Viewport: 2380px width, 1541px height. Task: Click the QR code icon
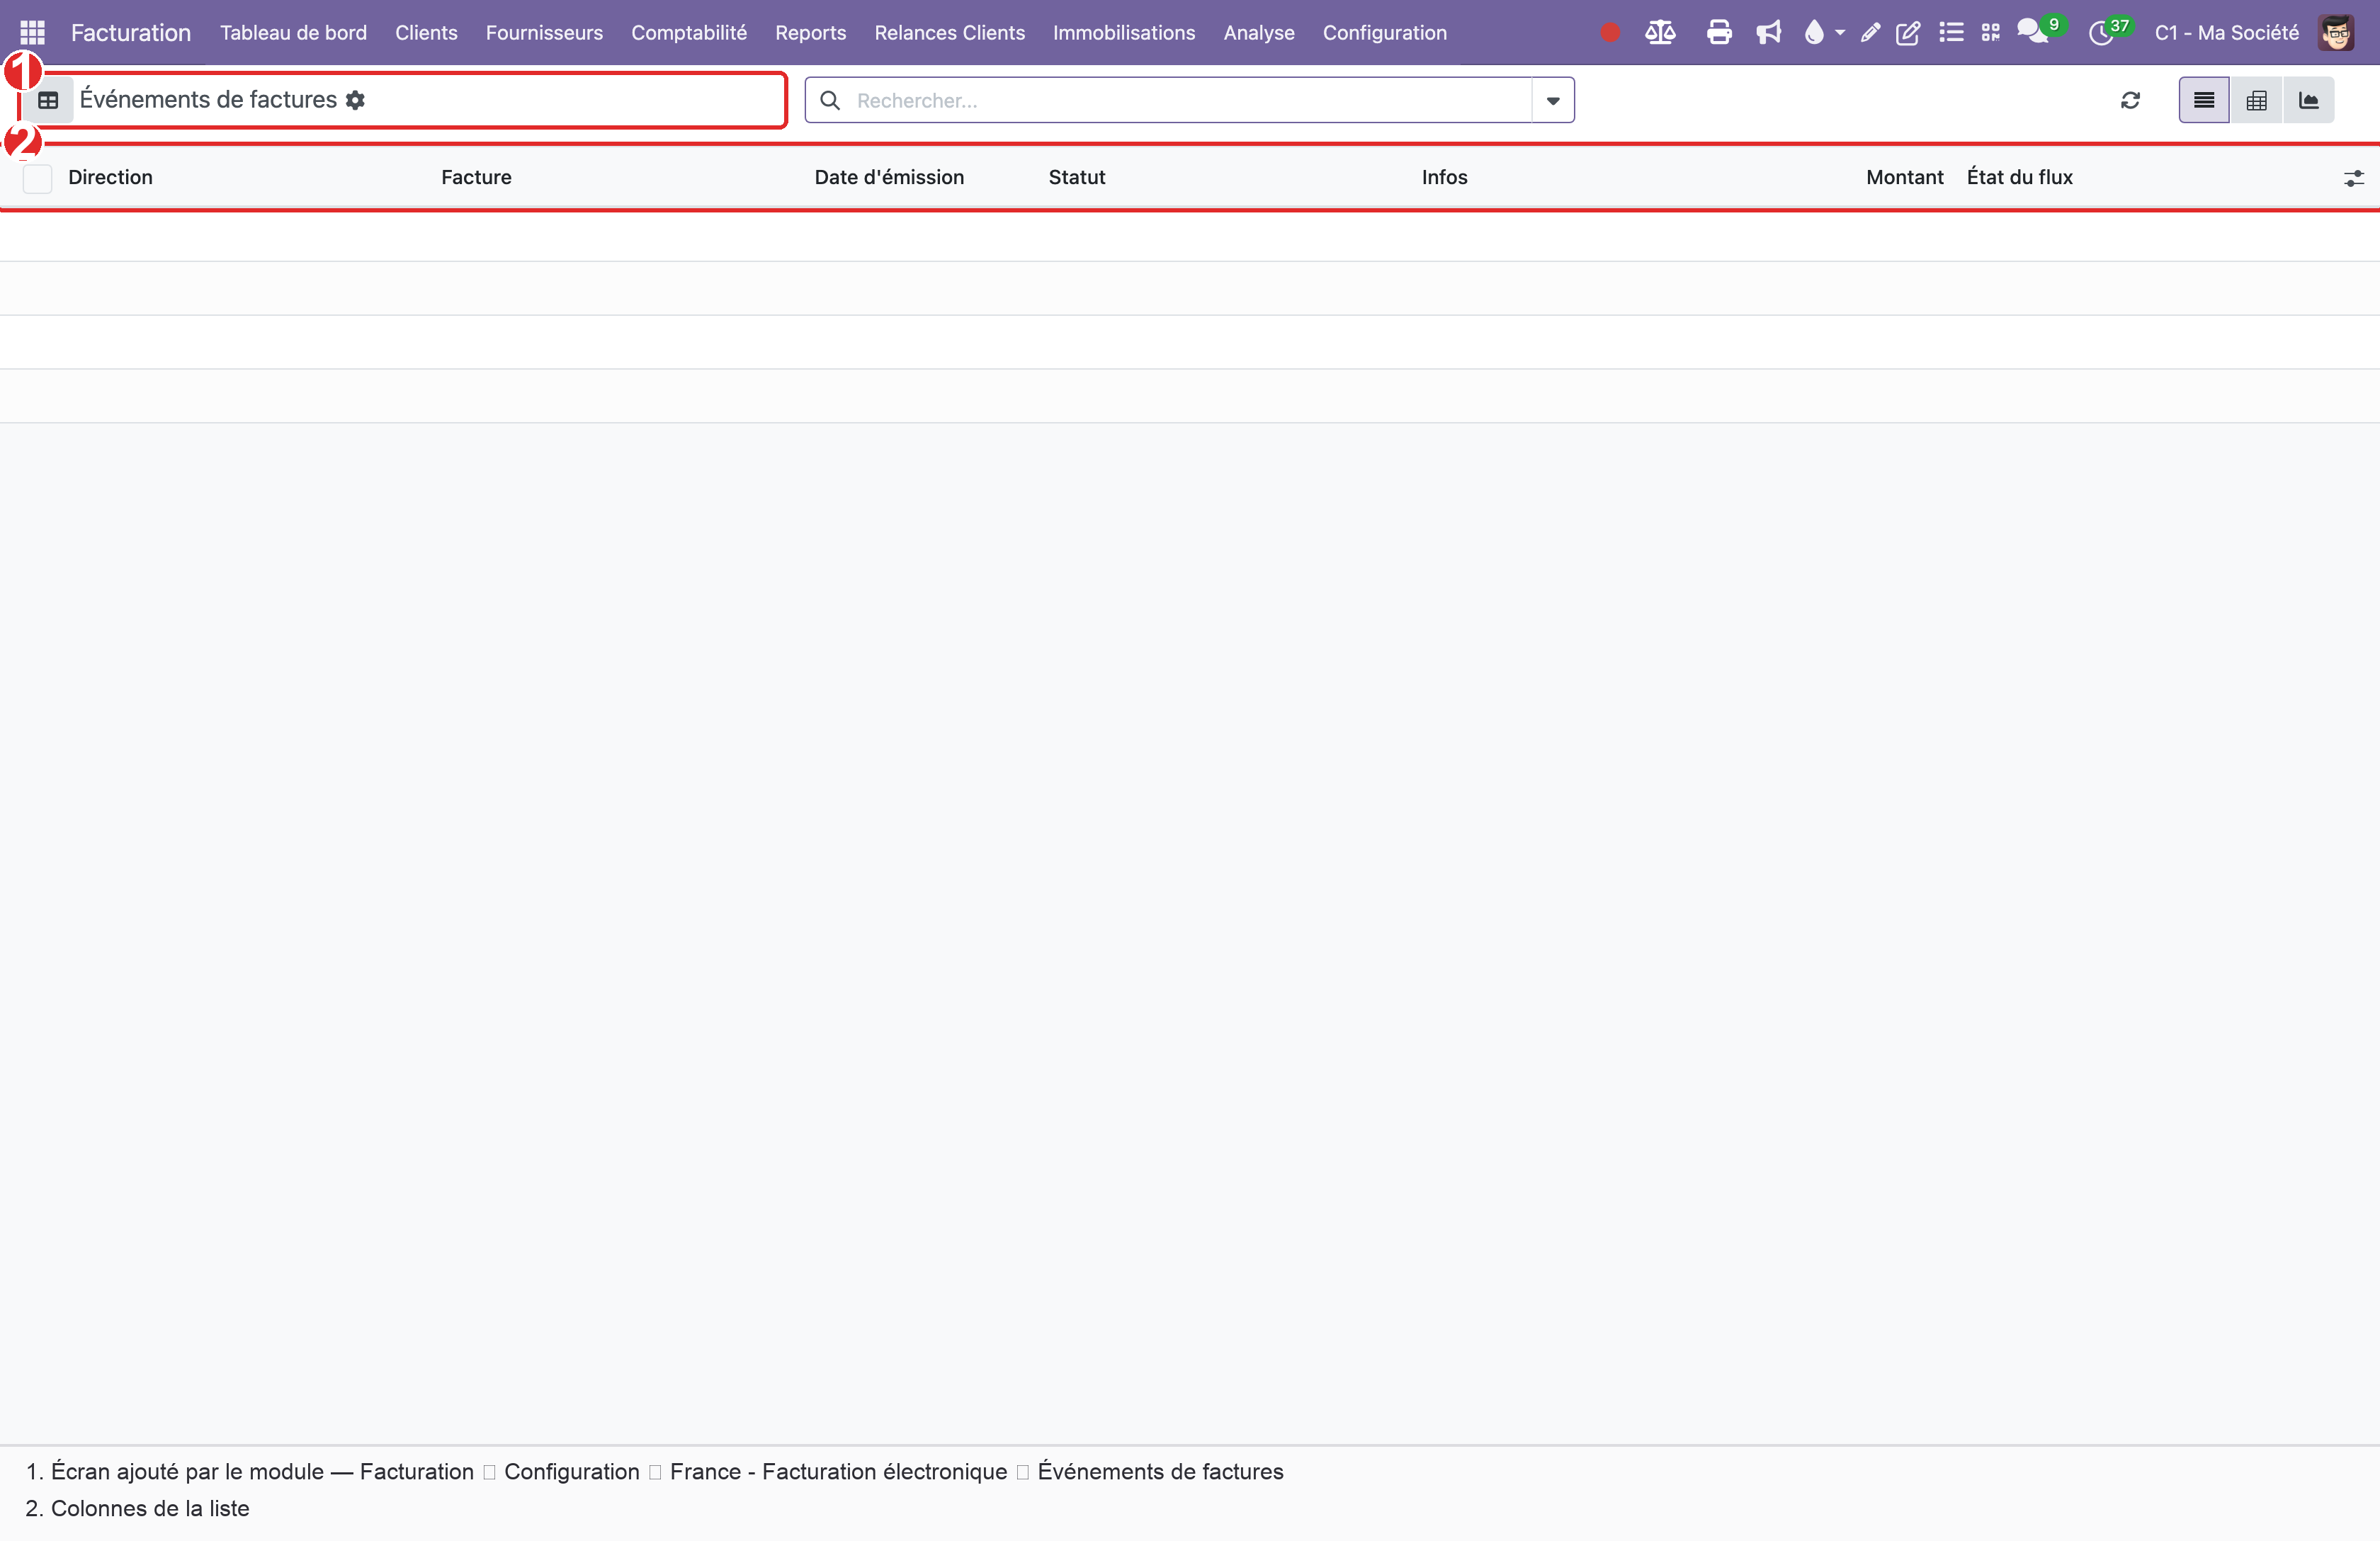tap(1991, 33)
